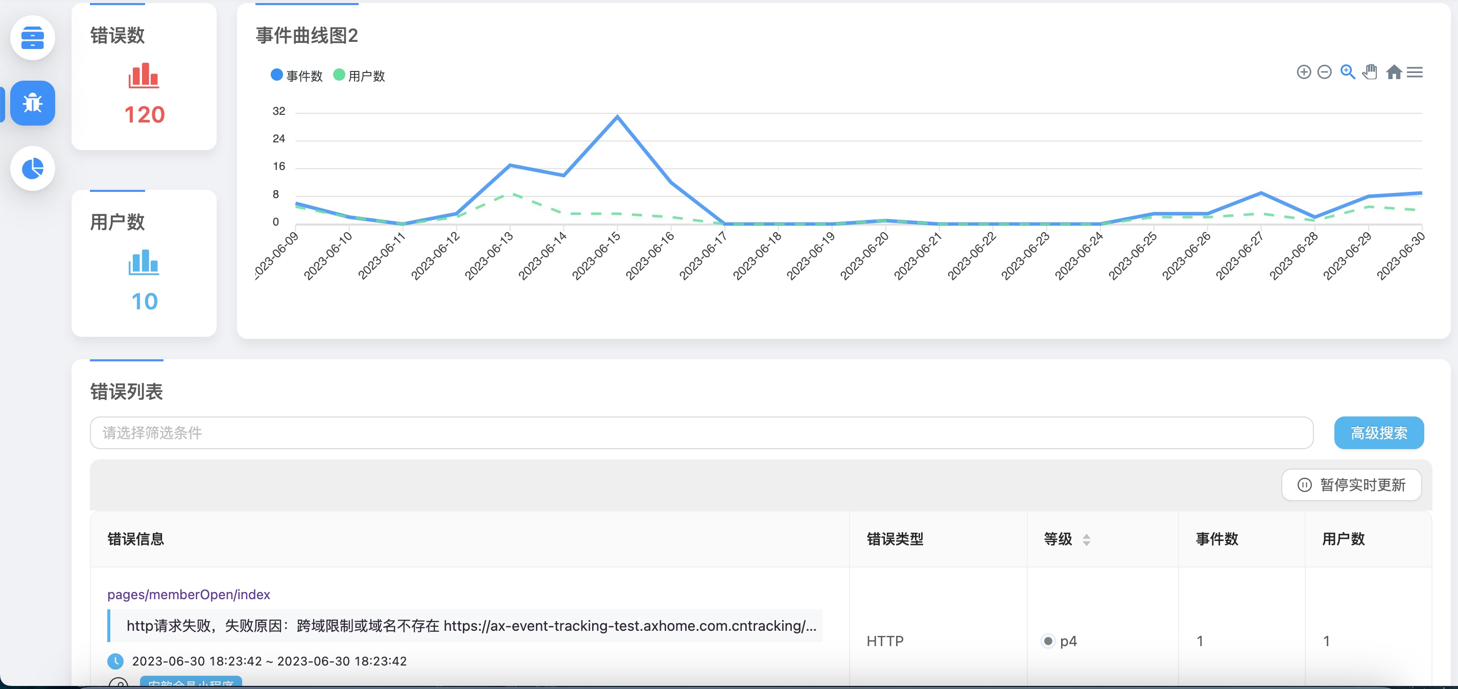1458x689 pixels.
Task: Click the 事件曲线图2 chart title
Action: point(307,36)
